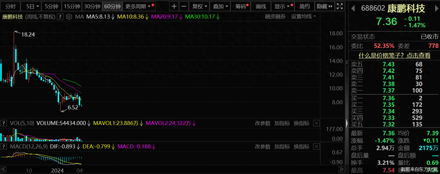Open help for VOL indicator
The height and width of the screenshot is (174, 440).
click(3, 123)
